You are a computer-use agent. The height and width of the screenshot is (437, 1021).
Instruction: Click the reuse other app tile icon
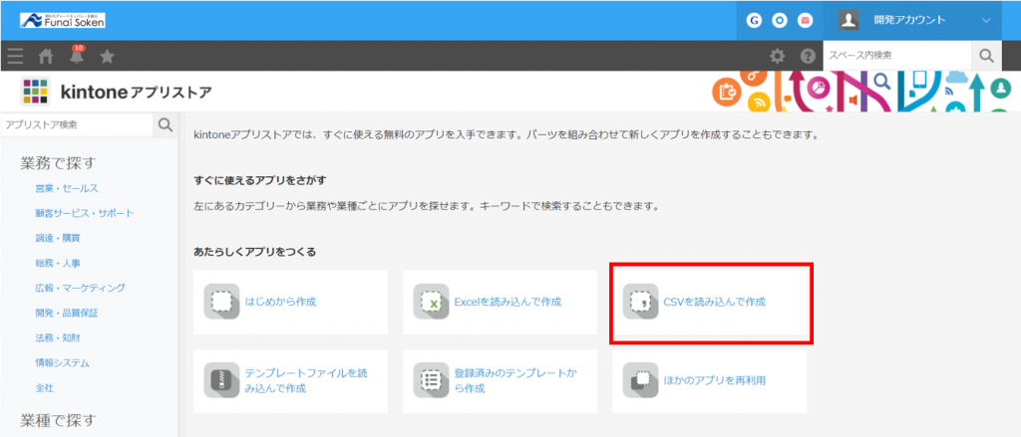click(x=641, y=380)
